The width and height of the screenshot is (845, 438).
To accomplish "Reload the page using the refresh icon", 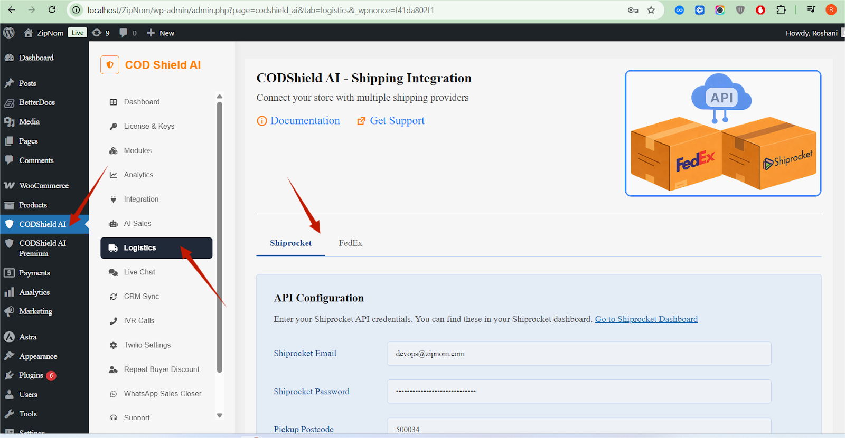I will point(52,10).
